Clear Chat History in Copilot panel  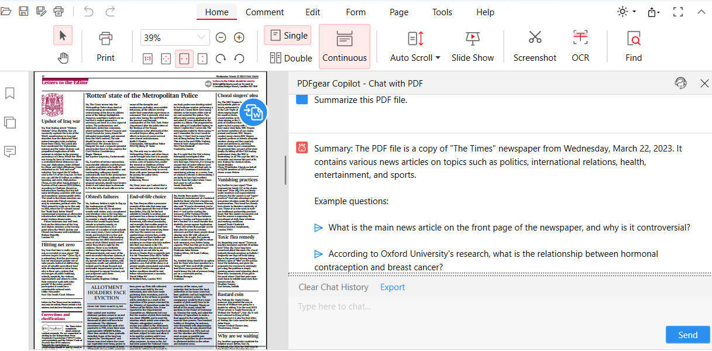[333, 287]
